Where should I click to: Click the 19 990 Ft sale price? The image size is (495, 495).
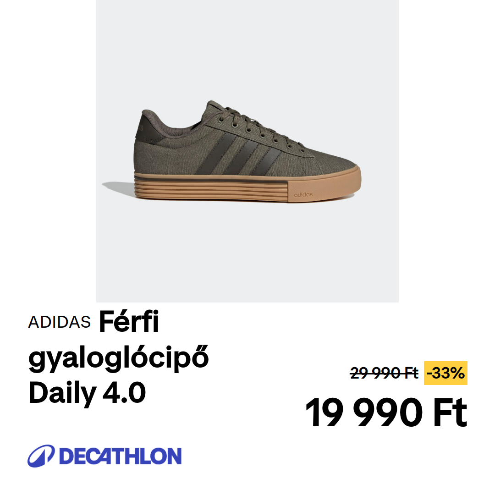pyautogui.click(x=386, y=412)
